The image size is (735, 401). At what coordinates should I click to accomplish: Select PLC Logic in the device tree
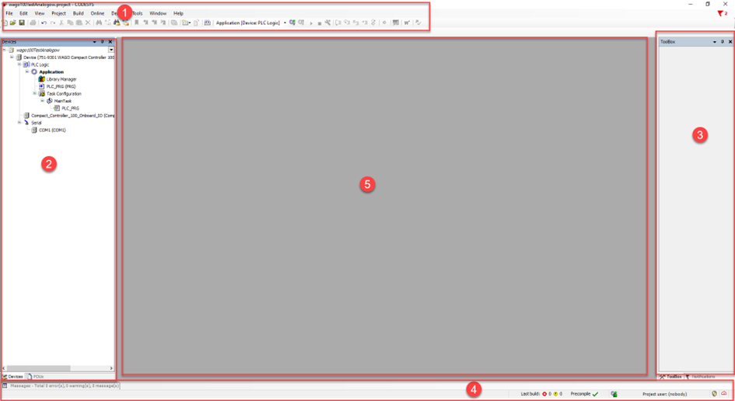(40, 65)
